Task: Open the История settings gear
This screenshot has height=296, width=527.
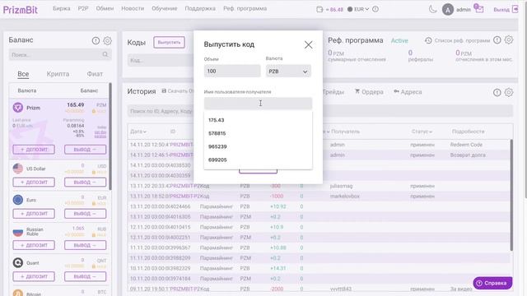Action: 509,92
